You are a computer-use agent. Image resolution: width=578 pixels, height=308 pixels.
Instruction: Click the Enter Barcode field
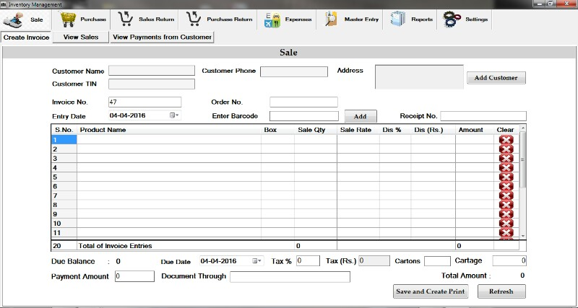pos(303,116)
